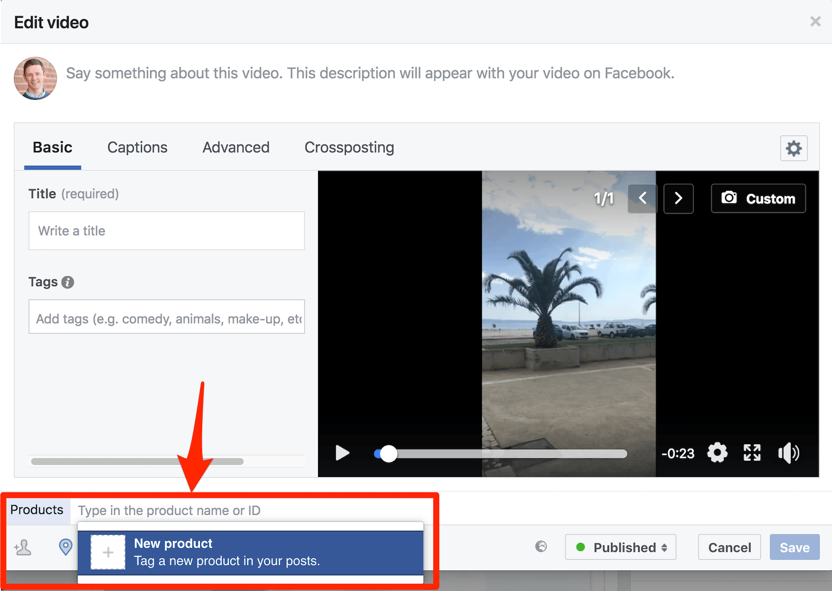Image resolution: width=832 pixels, height=591 pixels.
Task: Switch to the Captions tab
Action: pyautogui.click(x=137, y=147)
